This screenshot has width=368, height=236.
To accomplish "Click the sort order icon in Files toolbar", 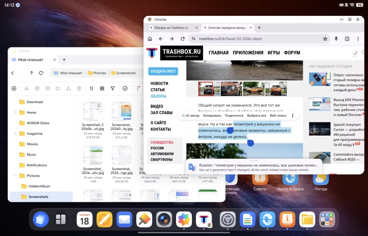I will click(x=92, y=88).
